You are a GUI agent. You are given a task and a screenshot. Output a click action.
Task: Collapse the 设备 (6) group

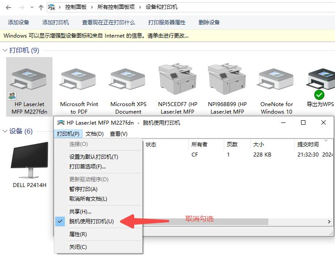[x=5, y=131]
